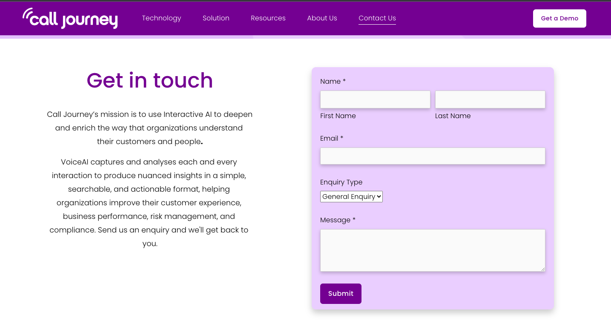Open the Technology menu
This screenshot has height=329, width=611.
pyautogui.click(x=161, y=18)
